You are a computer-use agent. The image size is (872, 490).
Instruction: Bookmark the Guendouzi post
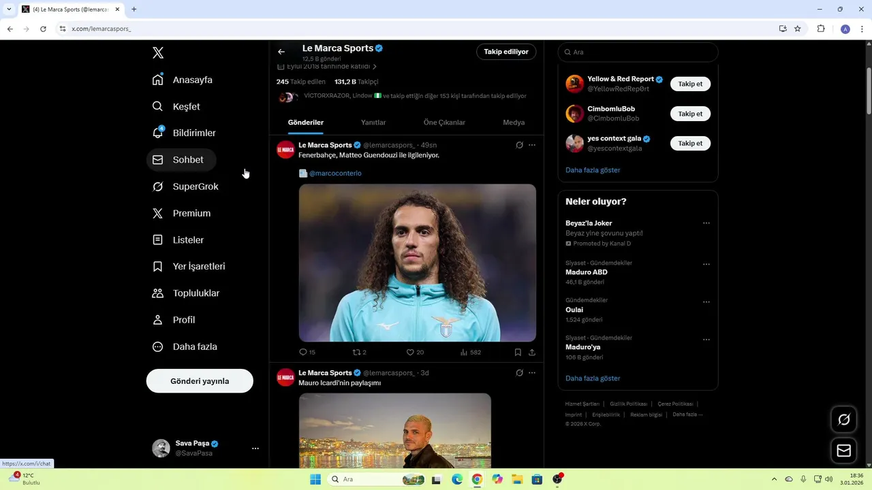click(518, 353)
